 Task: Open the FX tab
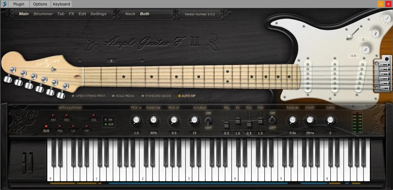(72, 14)
